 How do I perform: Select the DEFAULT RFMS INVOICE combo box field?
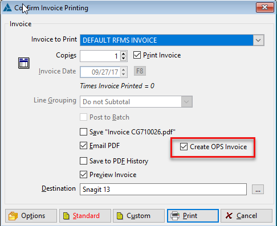coord(172,40)
